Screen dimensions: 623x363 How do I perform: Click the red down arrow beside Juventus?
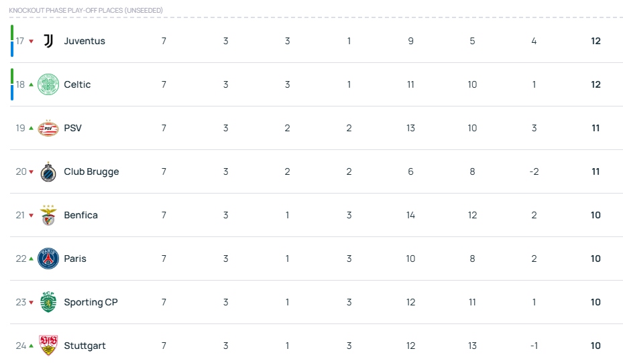[31, 42]
